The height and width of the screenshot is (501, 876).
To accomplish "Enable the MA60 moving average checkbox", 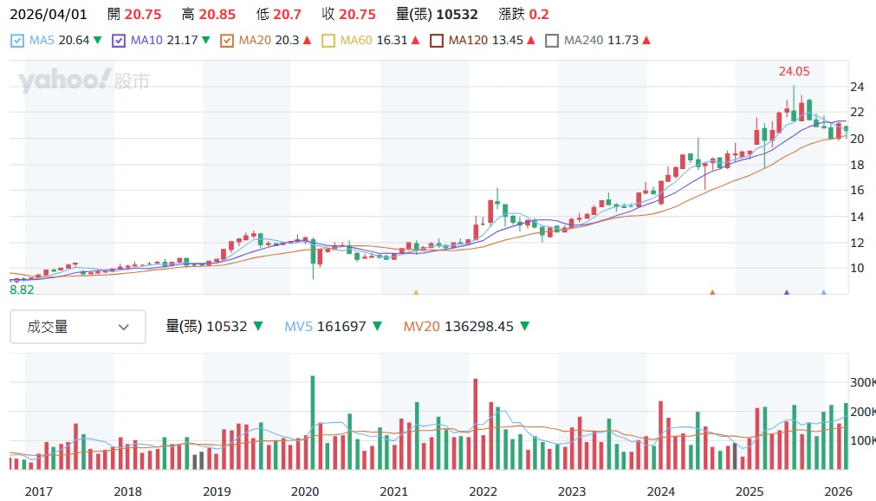I will (x=328, y=39).
